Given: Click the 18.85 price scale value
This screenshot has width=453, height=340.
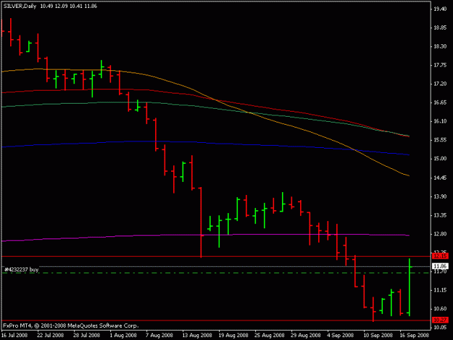Looking at the screenshot, I should coord(440,28).
